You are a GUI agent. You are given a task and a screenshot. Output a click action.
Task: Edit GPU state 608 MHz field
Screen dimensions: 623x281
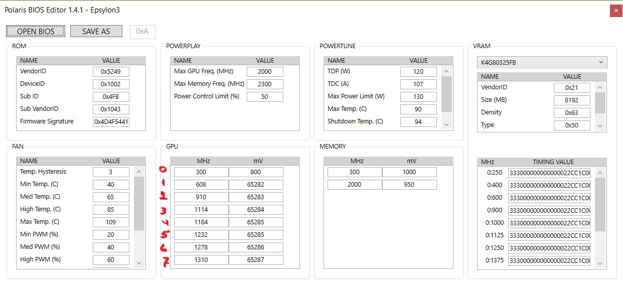201,184
